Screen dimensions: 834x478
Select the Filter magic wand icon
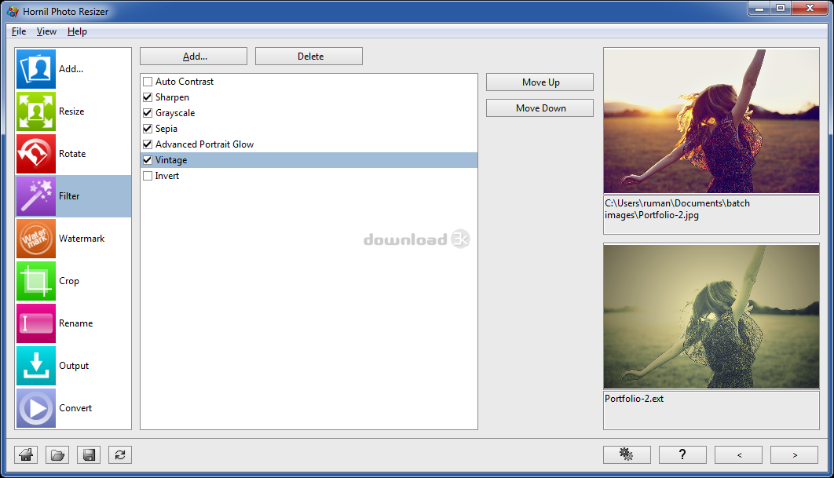pos(36,196)
